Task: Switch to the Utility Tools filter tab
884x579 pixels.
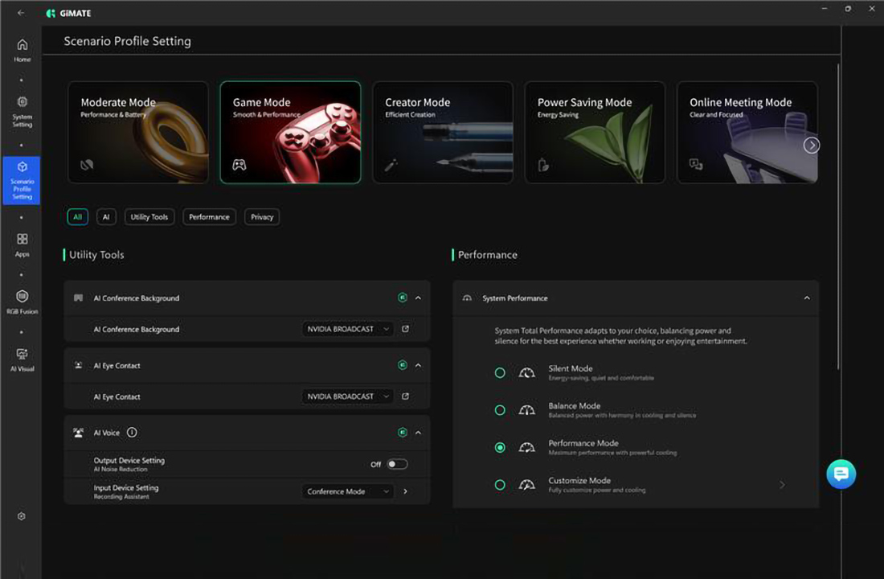Action: pyautogui.click(x=149, y=216)
